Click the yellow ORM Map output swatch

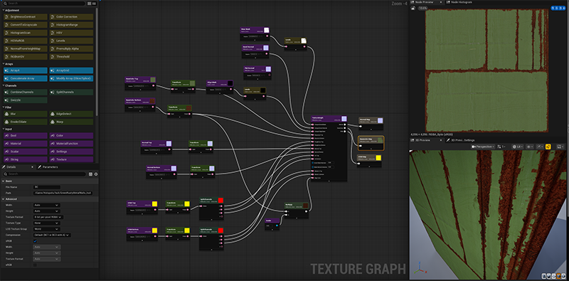[x=378, y=157]
